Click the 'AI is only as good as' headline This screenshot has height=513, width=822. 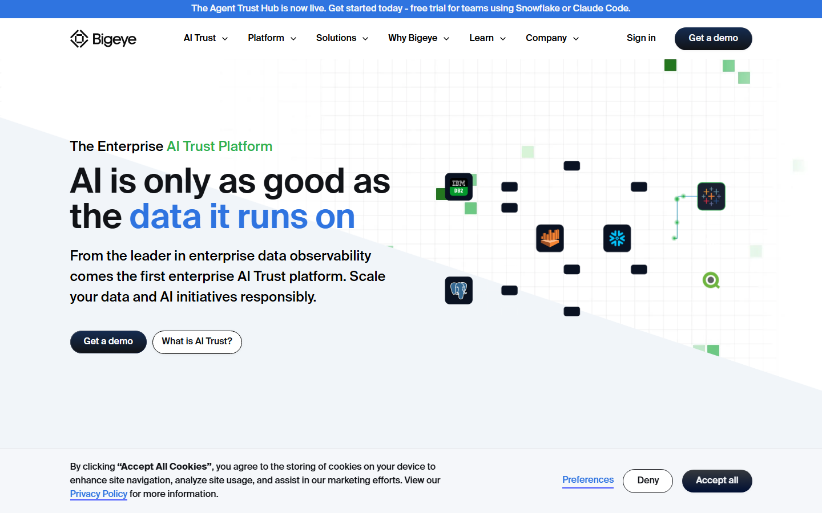point(230,181)
